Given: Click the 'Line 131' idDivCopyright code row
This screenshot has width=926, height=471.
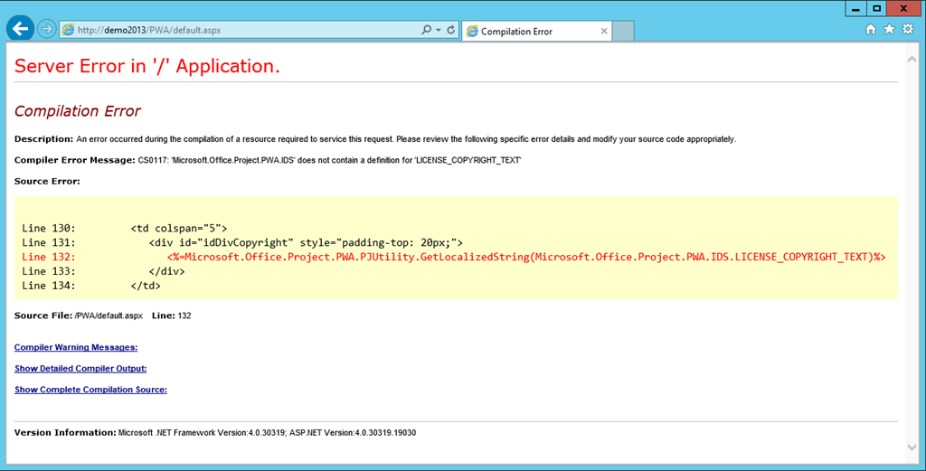Looking at the screenshot, I should (242, 242).
